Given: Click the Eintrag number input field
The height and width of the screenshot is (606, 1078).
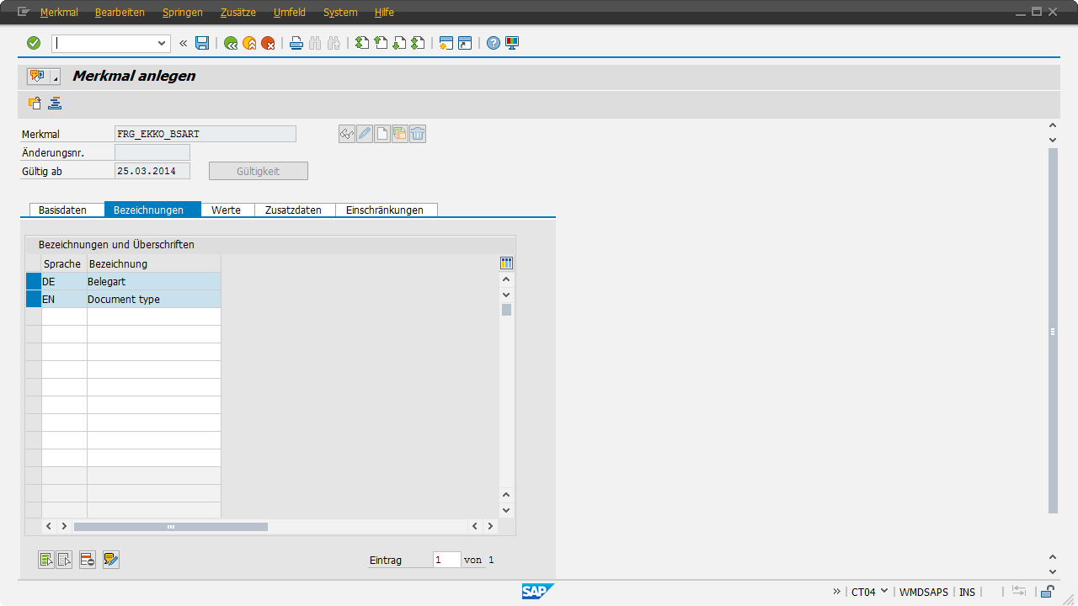Looking at the screenshot, I should [446, 560].
